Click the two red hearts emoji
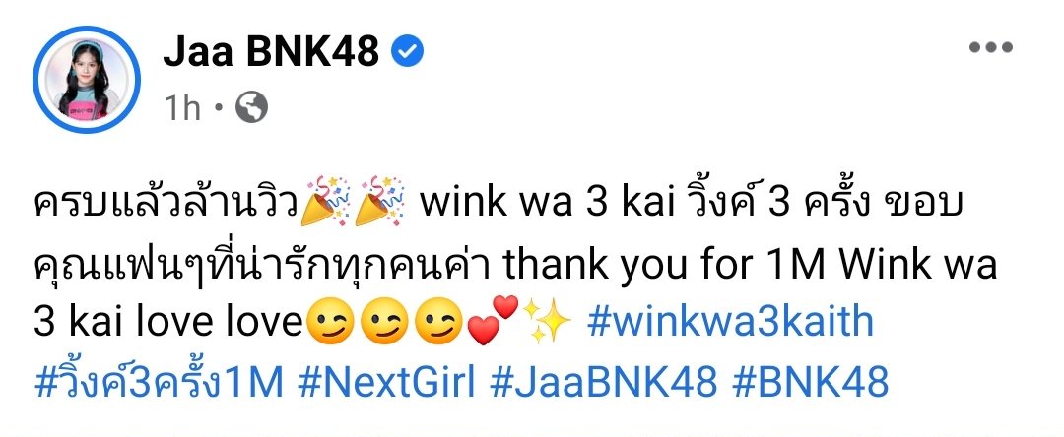 (x=493, y=321)
